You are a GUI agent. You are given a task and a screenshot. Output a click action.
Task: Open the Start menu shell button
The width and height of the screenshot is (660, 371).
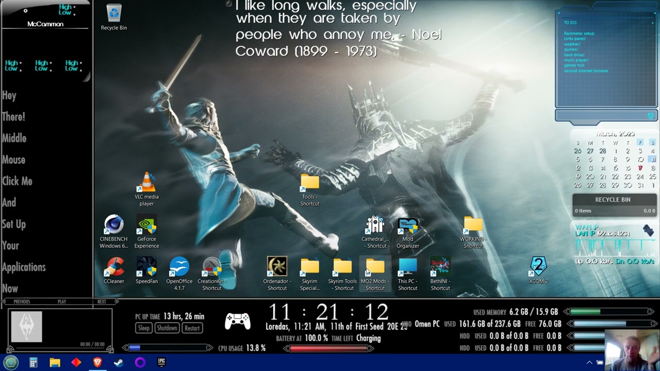(11, 362)
